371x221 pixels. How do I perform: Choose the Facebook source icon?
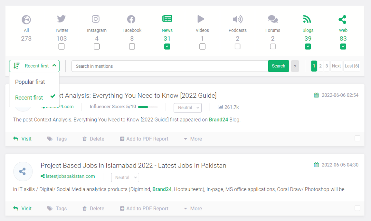(x=131, y=19)
